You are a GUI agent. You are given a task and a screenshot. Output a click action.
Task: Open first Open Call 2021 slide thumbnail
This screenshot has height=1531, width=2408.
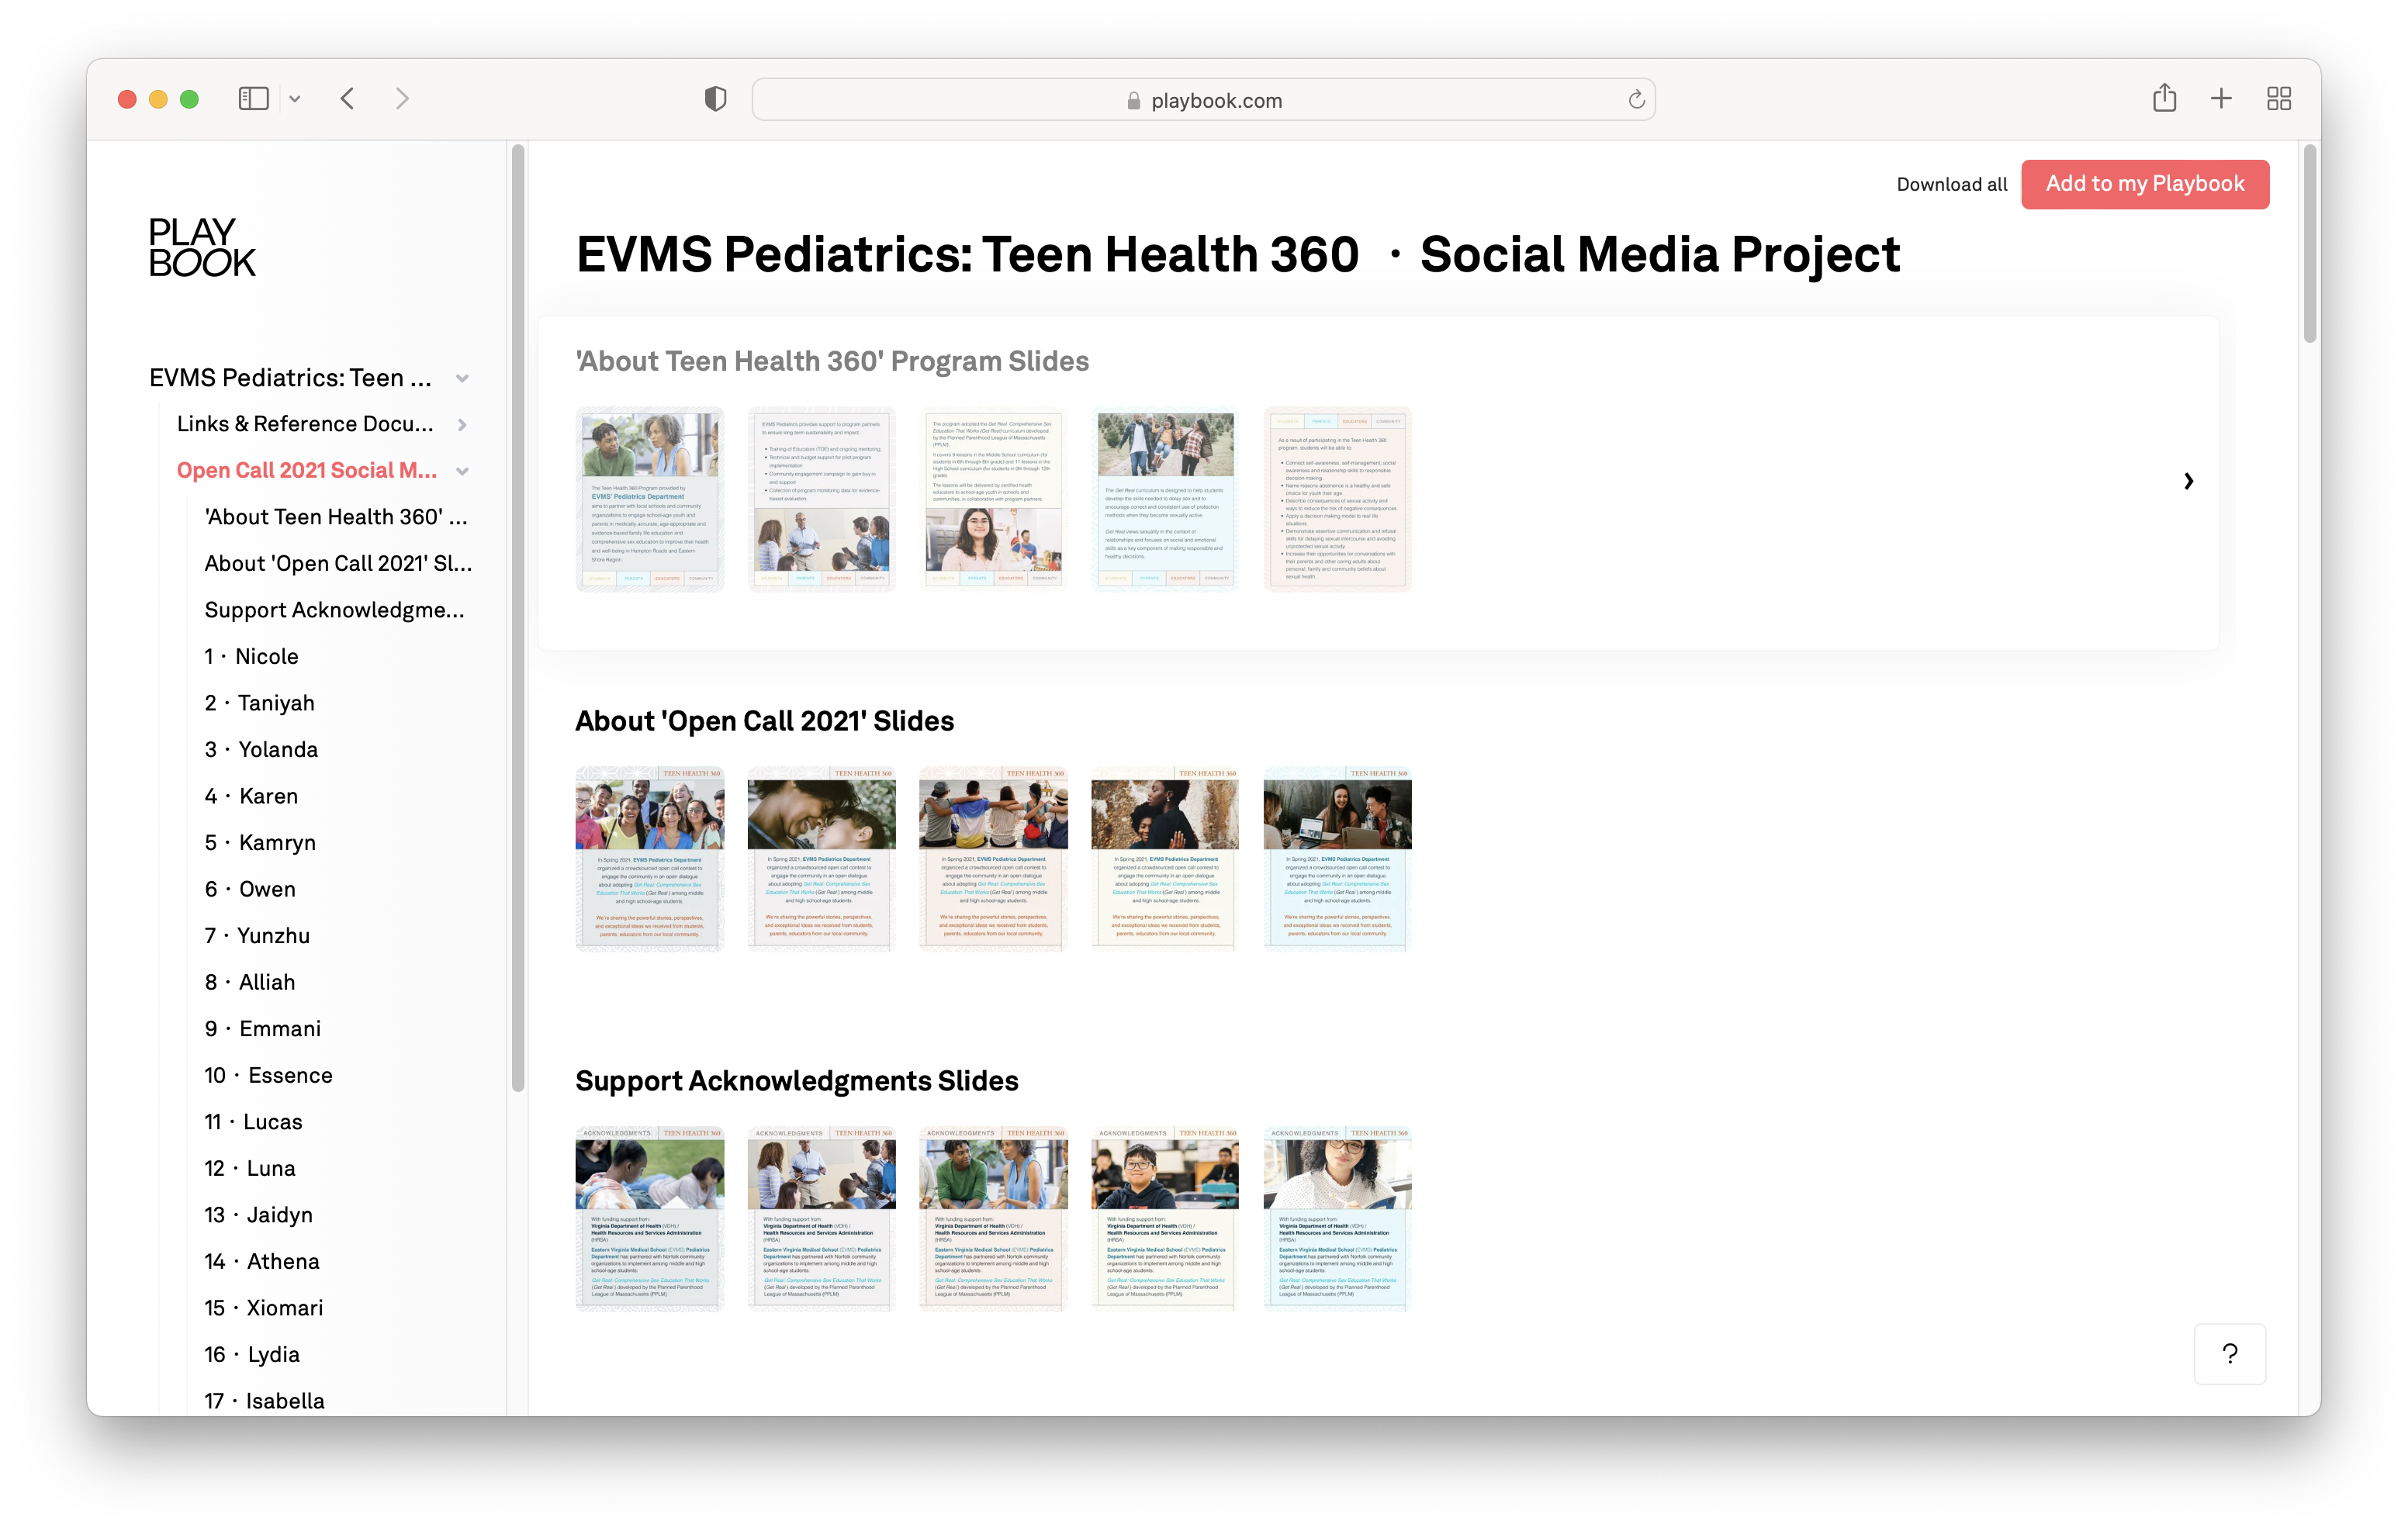[650, 859]
